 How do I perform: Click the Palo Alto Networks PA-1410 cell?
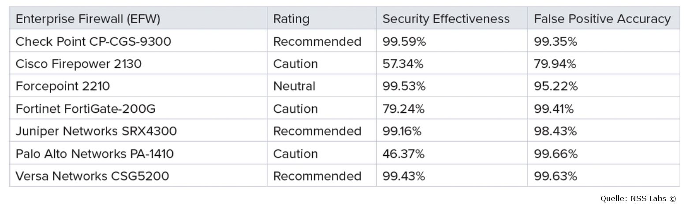pos(94,154)
